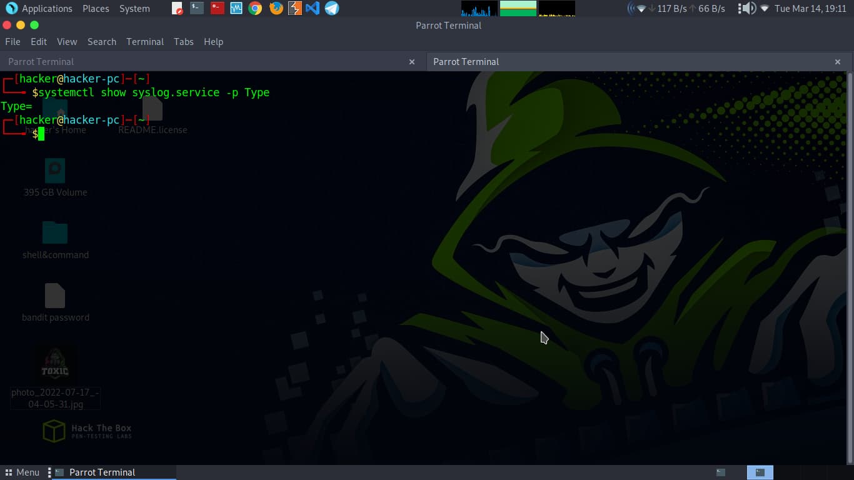The height and width of the screenshot is (480, 854).
Task: Click the volume speaker icon
Action: pos(746,9)
